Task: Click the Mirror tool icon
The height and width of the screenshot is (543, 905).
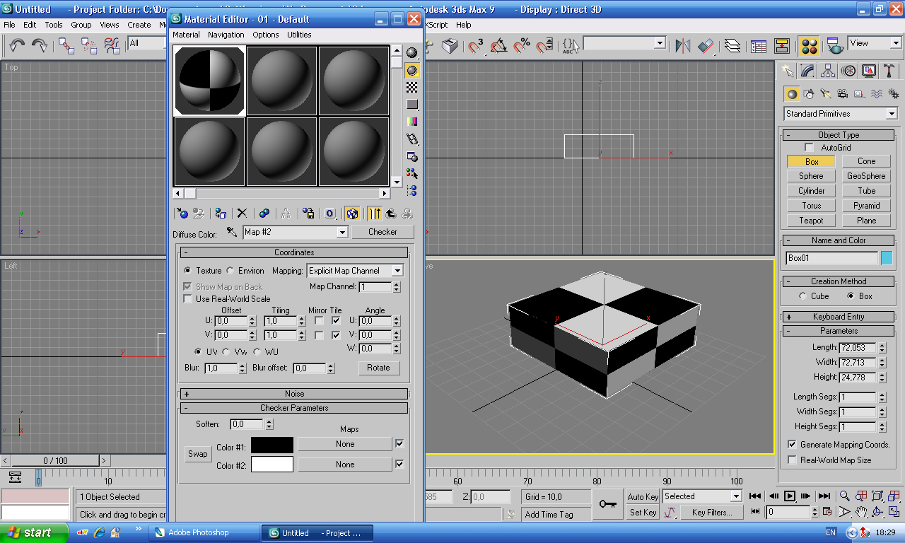Action: pos(682,46)
